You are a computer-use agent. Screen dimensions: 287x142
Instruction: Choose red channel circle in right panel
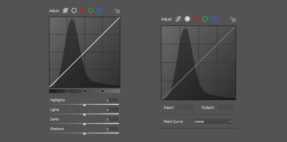tap(196, 19)
